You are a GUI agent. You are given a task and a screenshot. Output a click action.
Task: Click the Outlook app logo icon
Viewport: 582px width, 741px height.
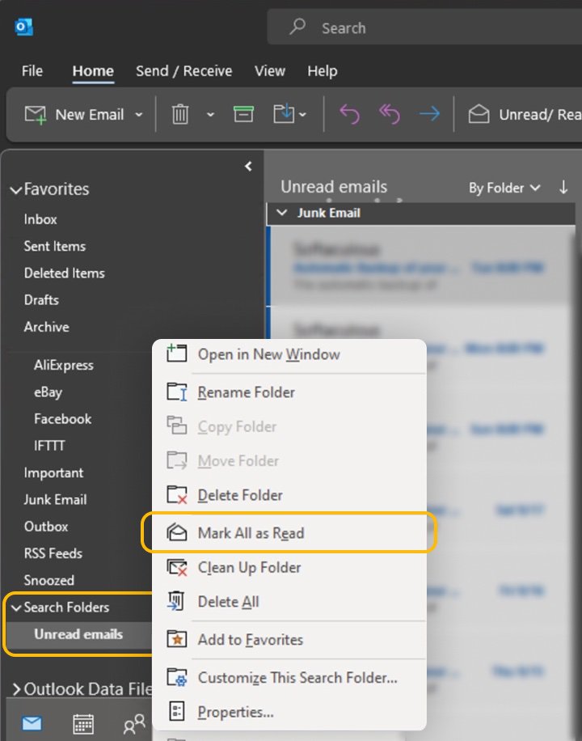[23, 27]
